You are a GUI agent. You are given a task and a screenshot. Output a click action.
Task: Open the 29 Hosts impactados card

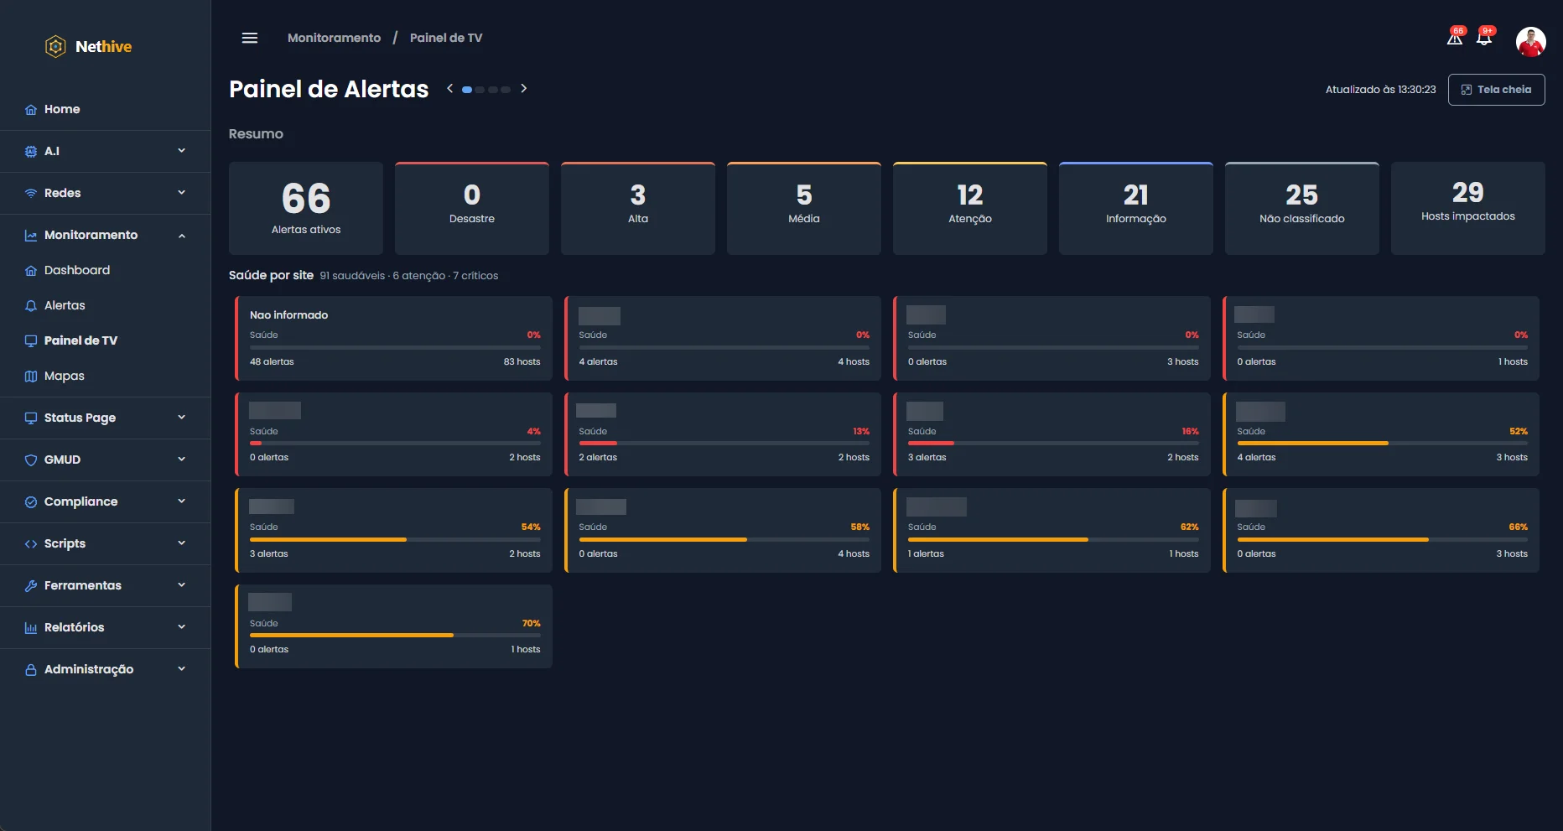(1468, 208)
